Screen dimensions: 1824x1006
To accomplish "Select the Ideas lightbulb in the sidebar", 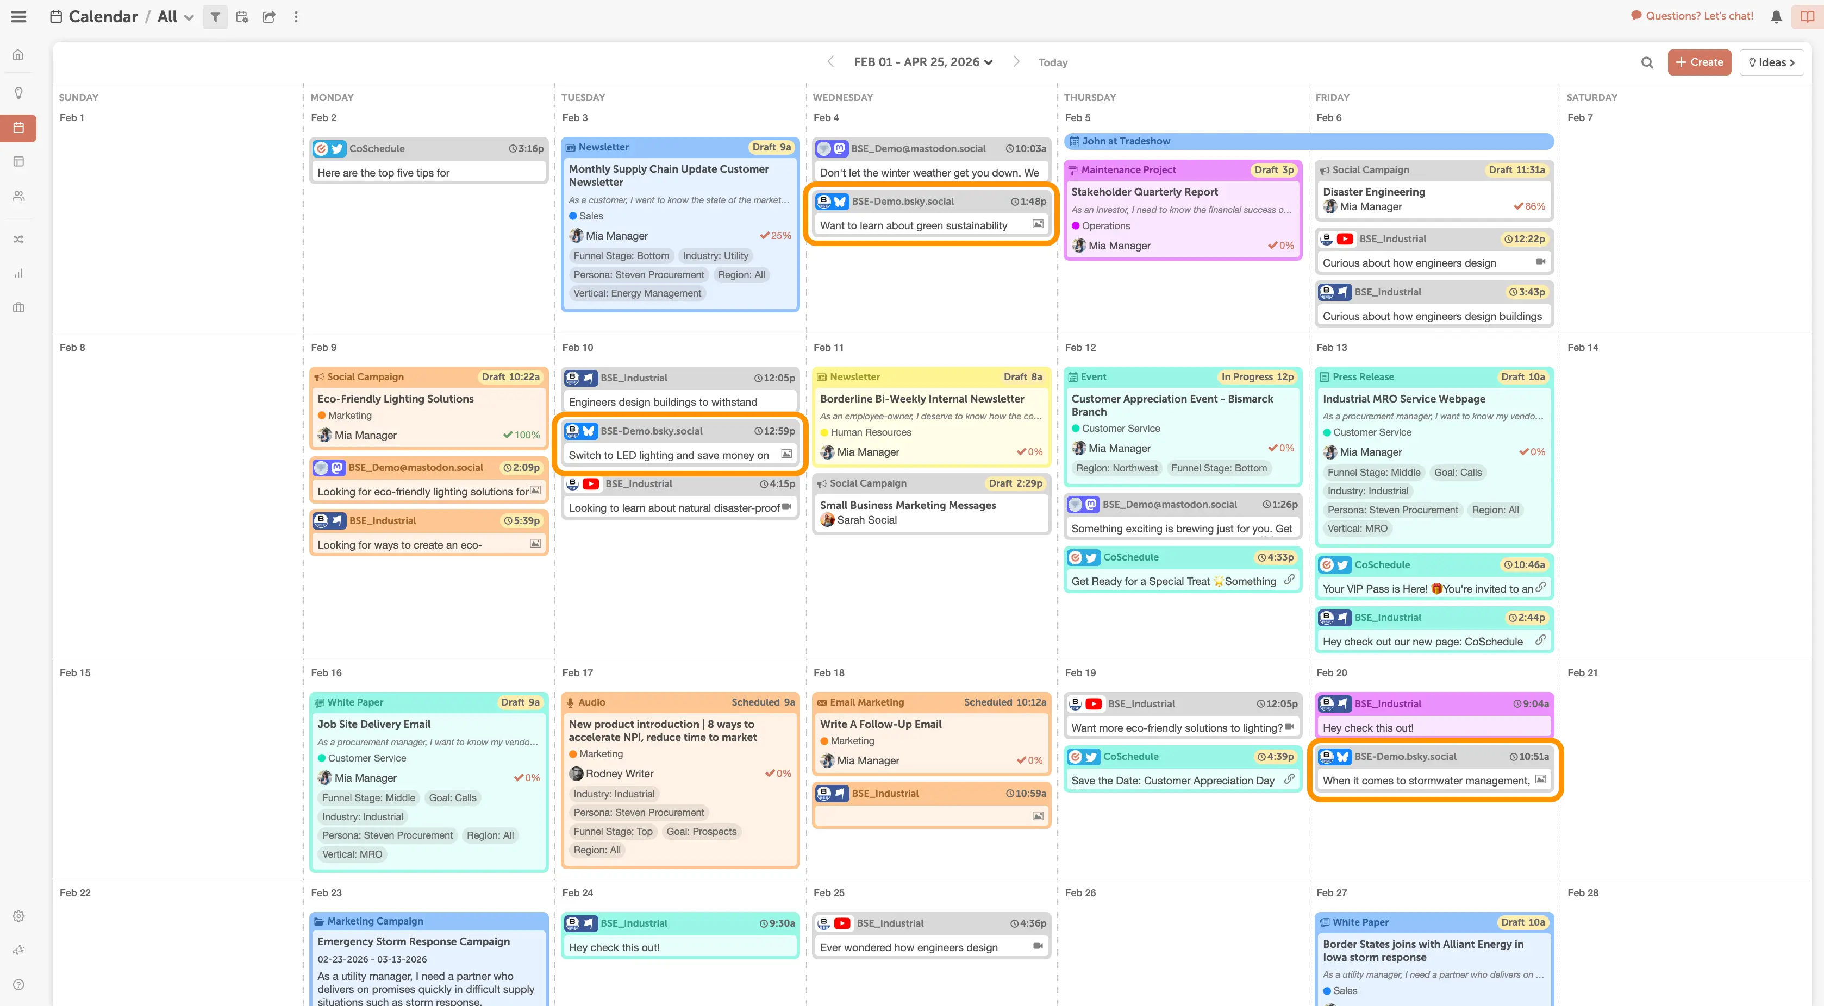I will (18, 92).
